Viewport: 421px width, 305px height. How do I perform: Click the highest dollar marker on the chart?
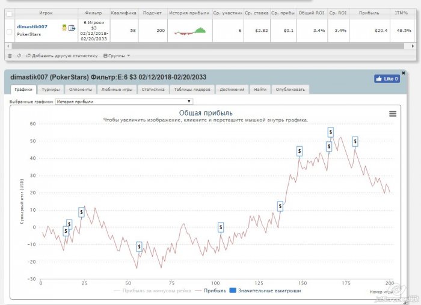331,132
